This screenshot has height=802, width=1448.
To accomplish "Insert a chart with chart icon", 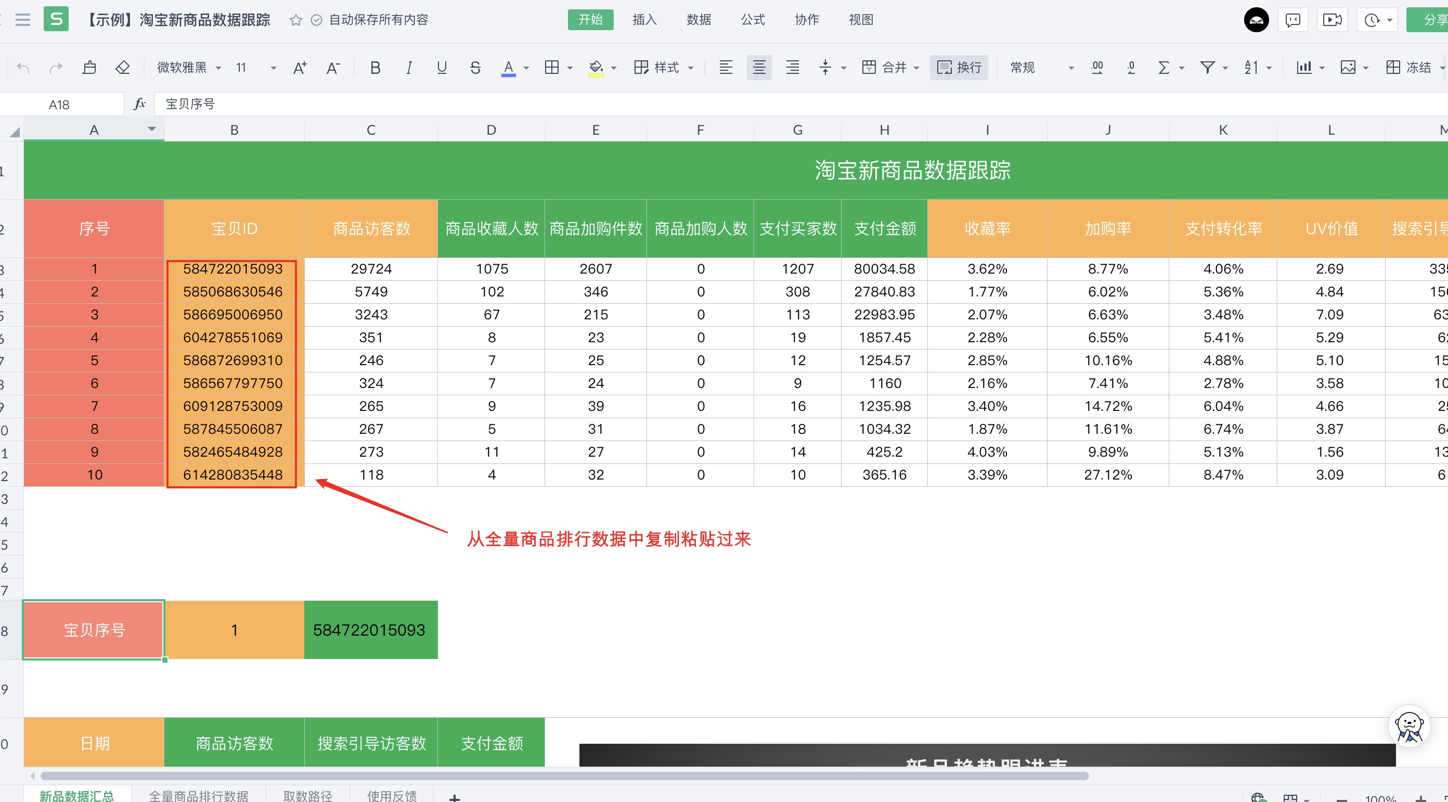I will 1304,68.
